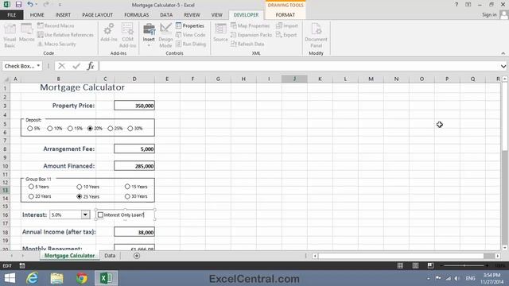Viewport: 509px width, 286px height.
Task: Open the Windows Start menu
Action: coord(10,278)
